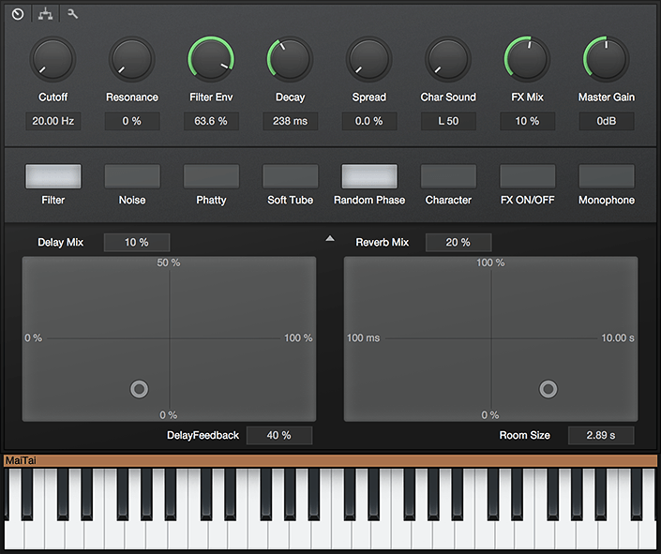661x554 pixels.
Task: Click the Master Gain label
Action: point(607,97)
